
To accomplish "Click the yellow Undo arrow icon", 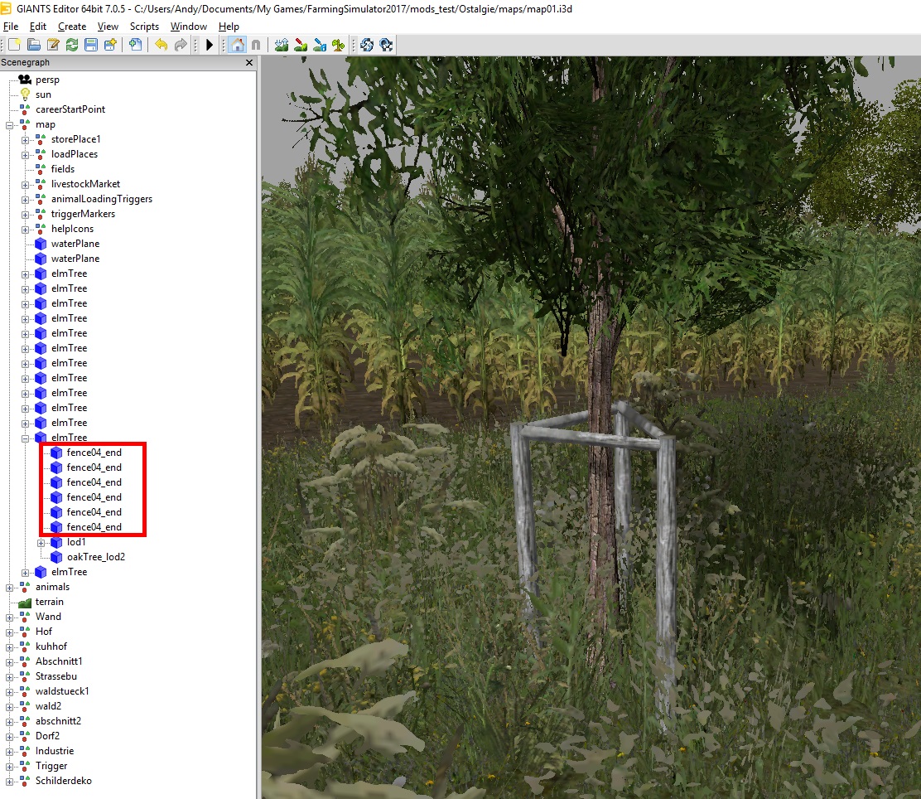I will (x=161, y=45).
